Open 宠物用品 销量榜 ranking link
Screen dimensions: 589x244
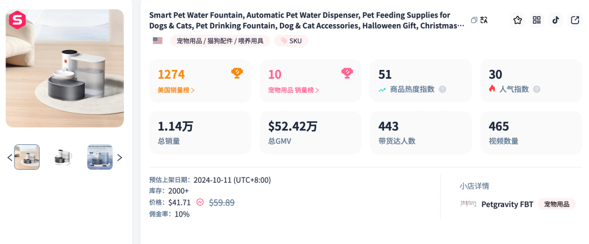pyautogui.click(x=293, y=90)
